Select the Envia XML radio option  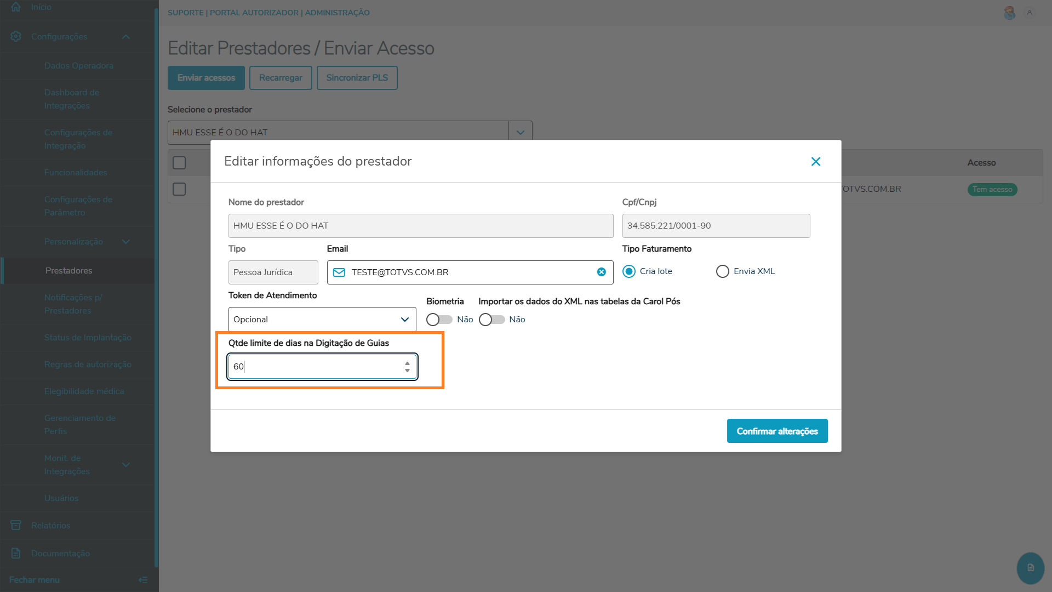[x=723, y=271]
